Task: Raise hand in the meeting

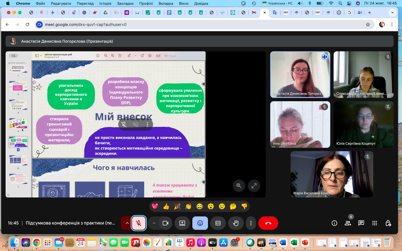Action: (x=236, y=223)
